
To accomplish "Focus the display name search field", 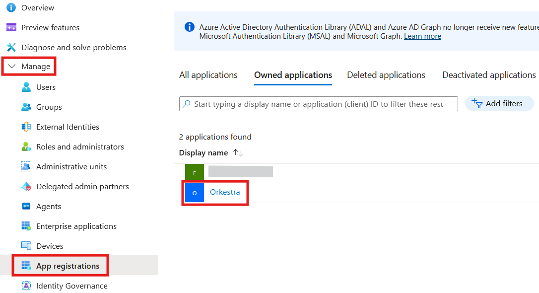I will [318, 103].
